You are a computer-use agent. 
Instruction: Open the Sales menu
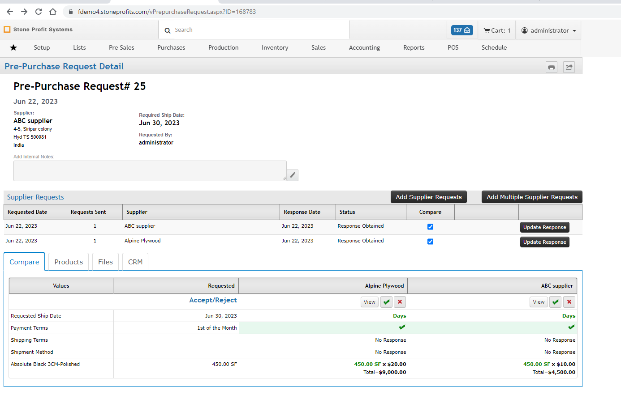pyautogui.click(x=319, y=47)
